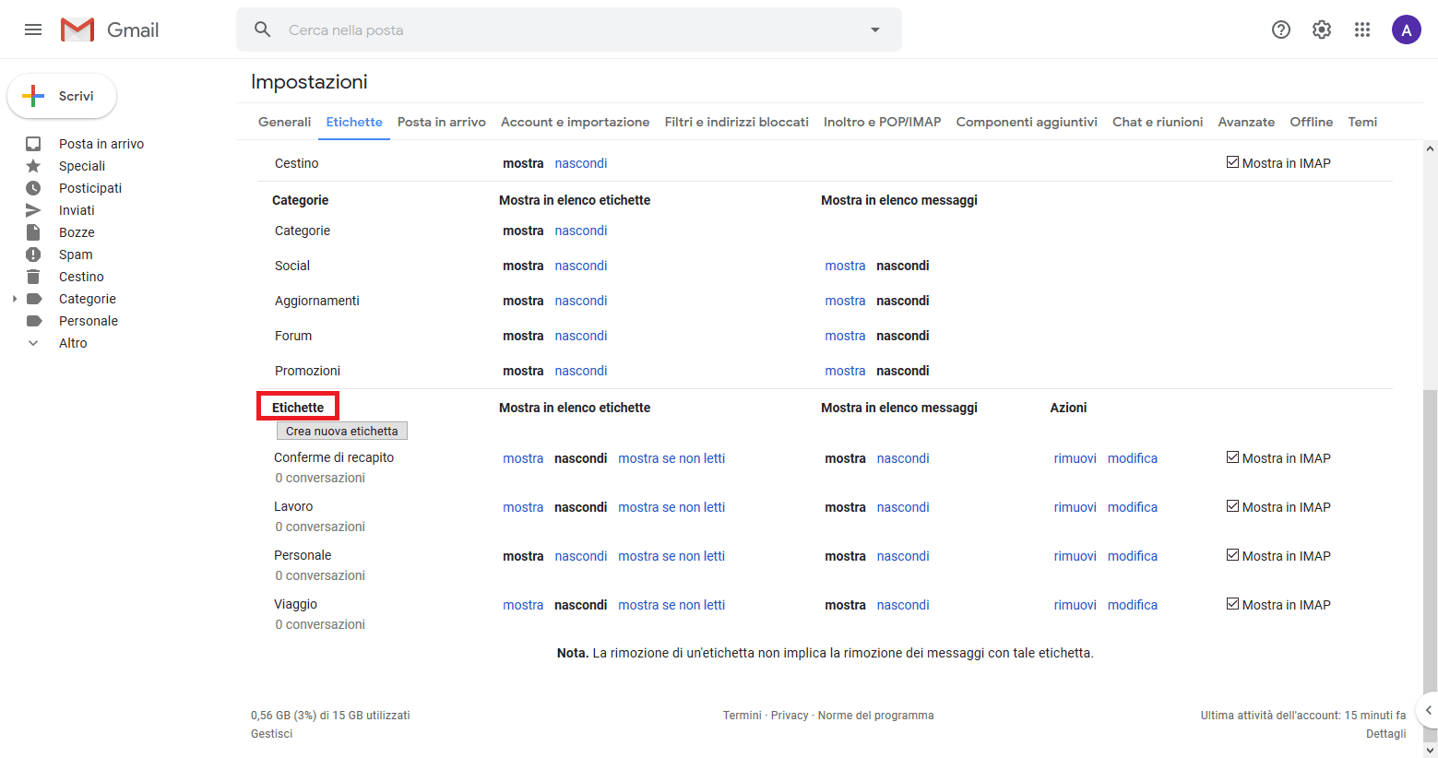Screen dimensions: 1438x758
Task: Click the Google apps grid icon
Action: pos(1362,30)
